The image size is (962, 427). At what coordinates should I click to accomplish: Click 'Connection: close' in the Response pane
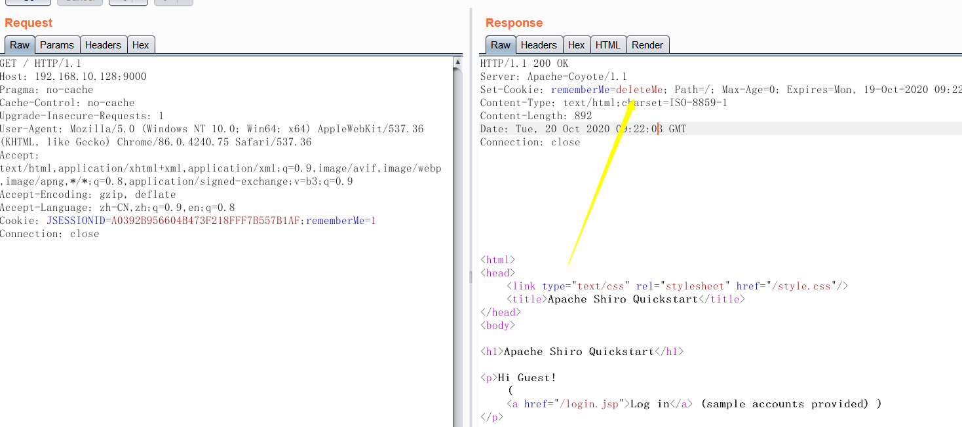pyautogui.click(x=530, y=142)
